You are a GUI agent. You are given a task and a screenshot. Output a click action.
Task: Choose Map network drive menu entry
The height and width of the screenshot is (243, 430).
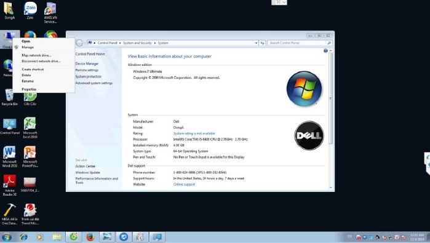(x=36, y=55)
